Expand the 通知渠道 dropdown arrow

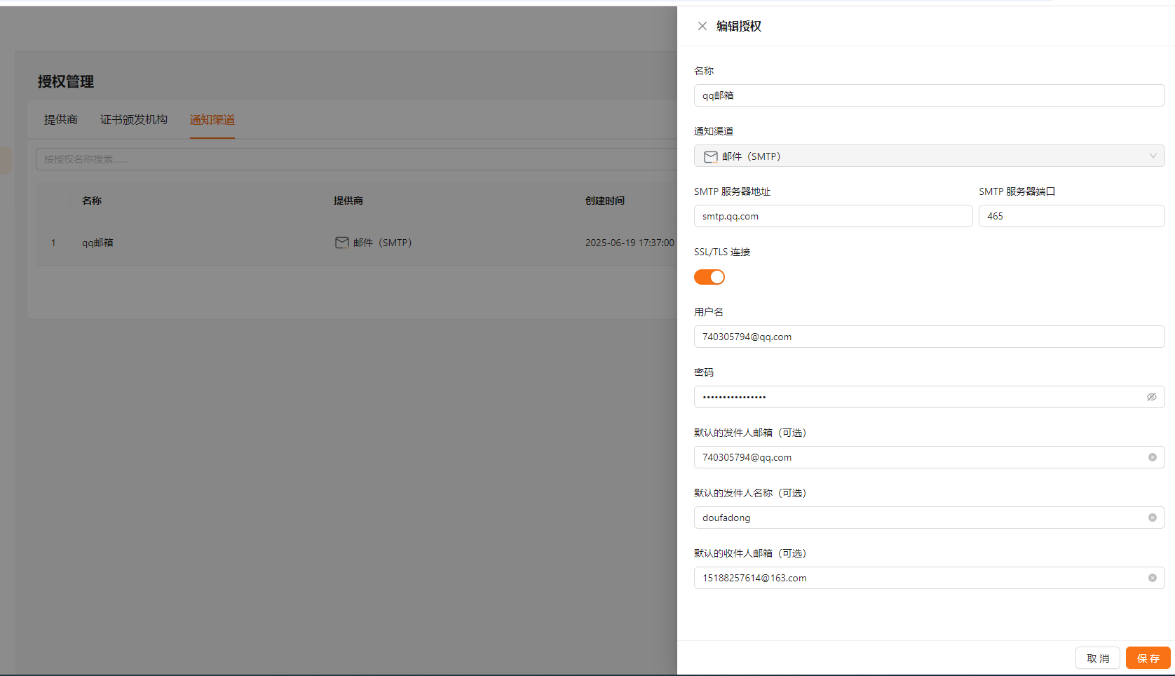1153,156
